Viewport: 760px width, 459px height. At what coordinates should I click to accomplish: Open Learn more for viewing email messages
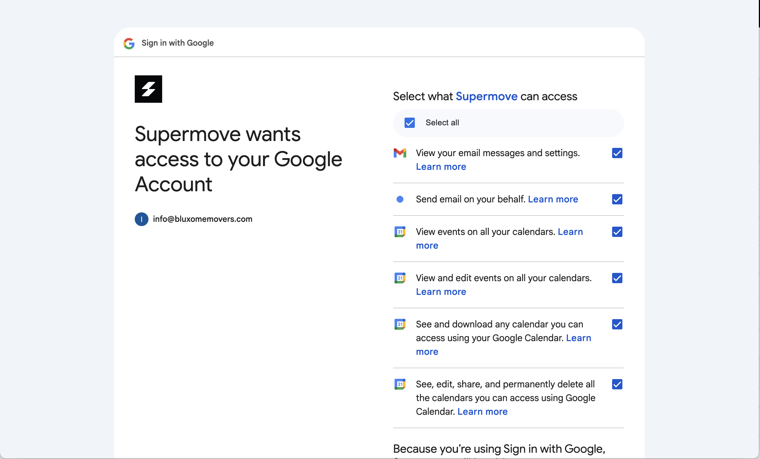coord(441,167)
